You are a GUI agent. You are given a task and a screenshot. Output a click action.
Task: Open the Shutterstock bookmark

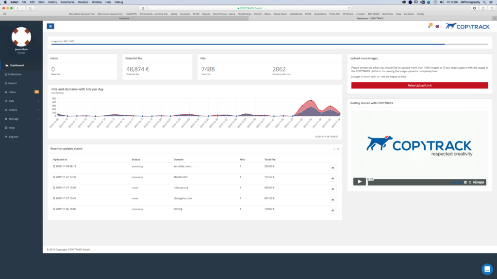tap(245, 14)
